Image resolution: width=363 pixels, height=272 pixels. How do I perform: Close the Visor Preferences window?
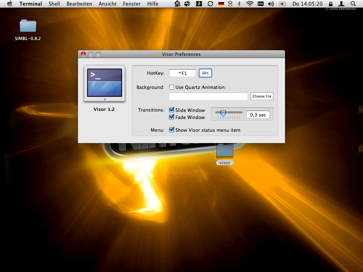[83, 54]
